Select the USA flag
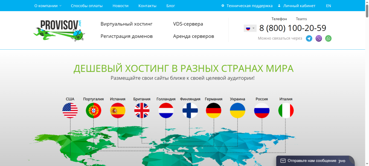 [70, 110]
